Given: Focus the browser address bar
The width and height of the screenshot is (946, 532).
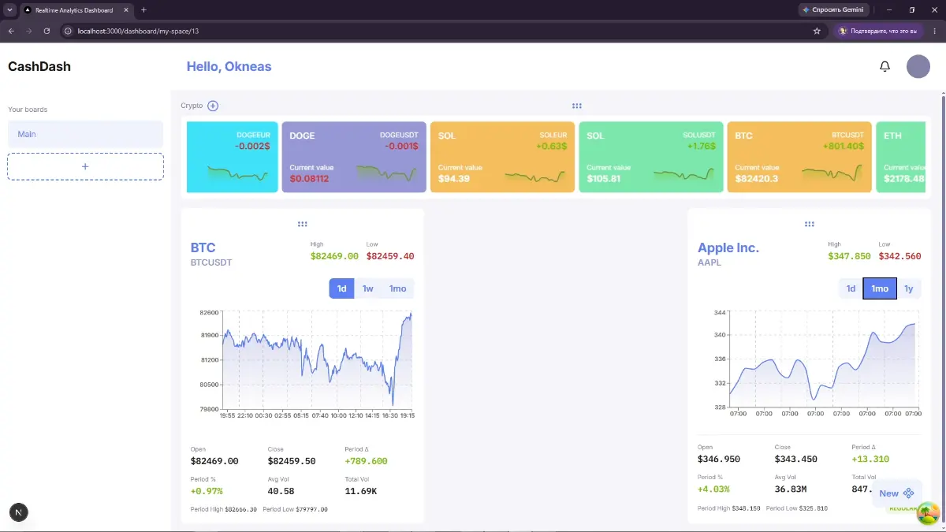Looking at the screenshot, I should 441,31.
